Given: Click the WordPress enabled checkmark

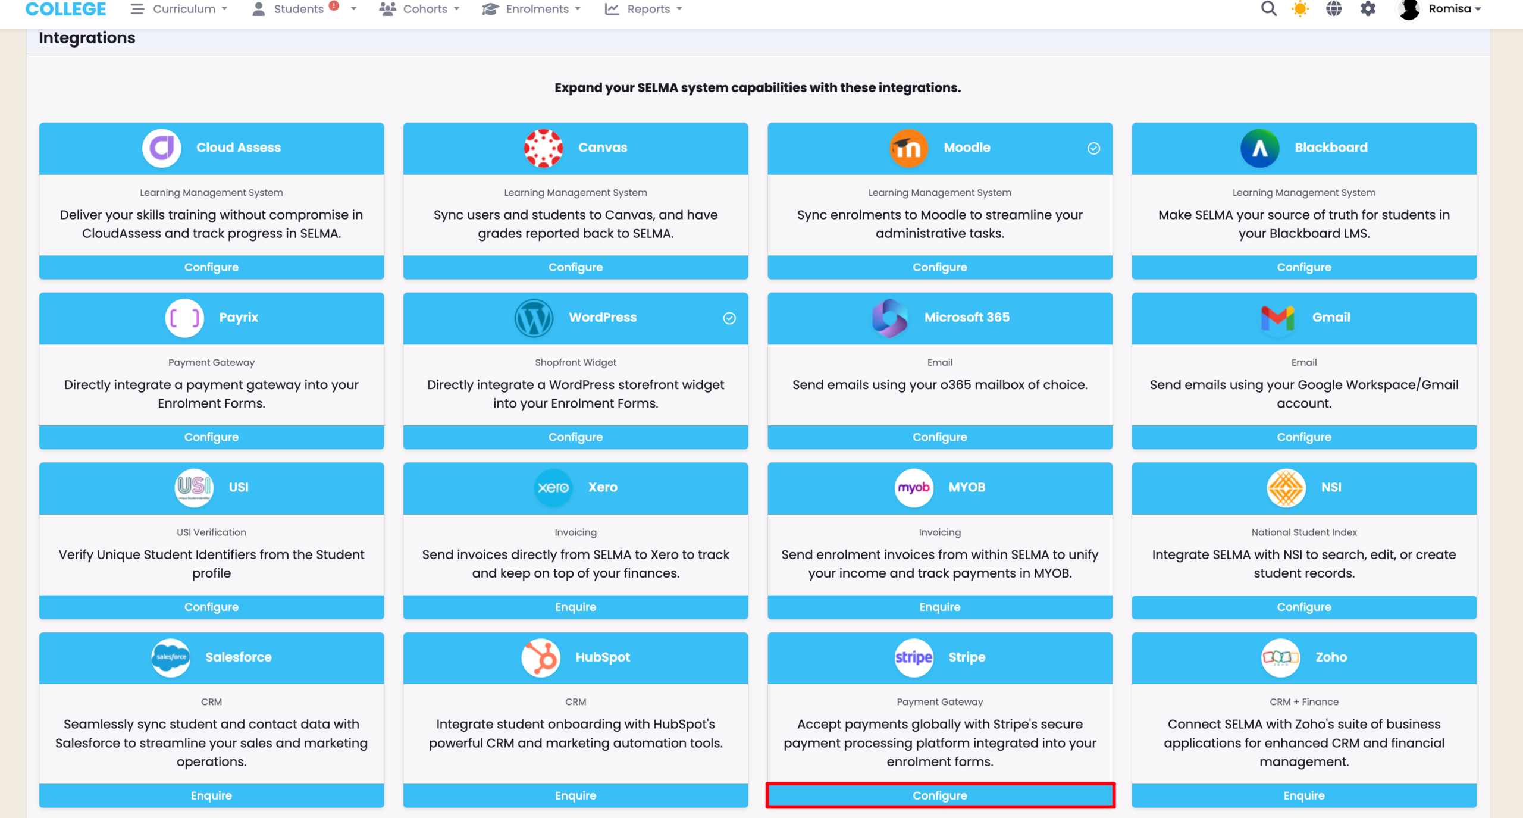Looking at the screenshot, I should pos(729,319).
